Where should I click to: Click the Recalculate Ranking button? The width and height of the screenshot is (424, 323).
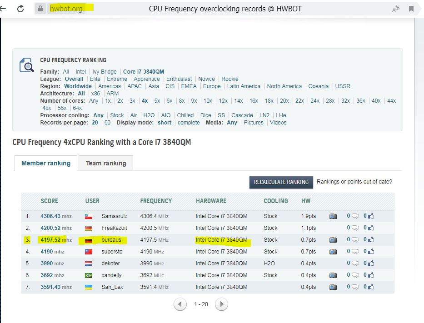click(281, 182)
